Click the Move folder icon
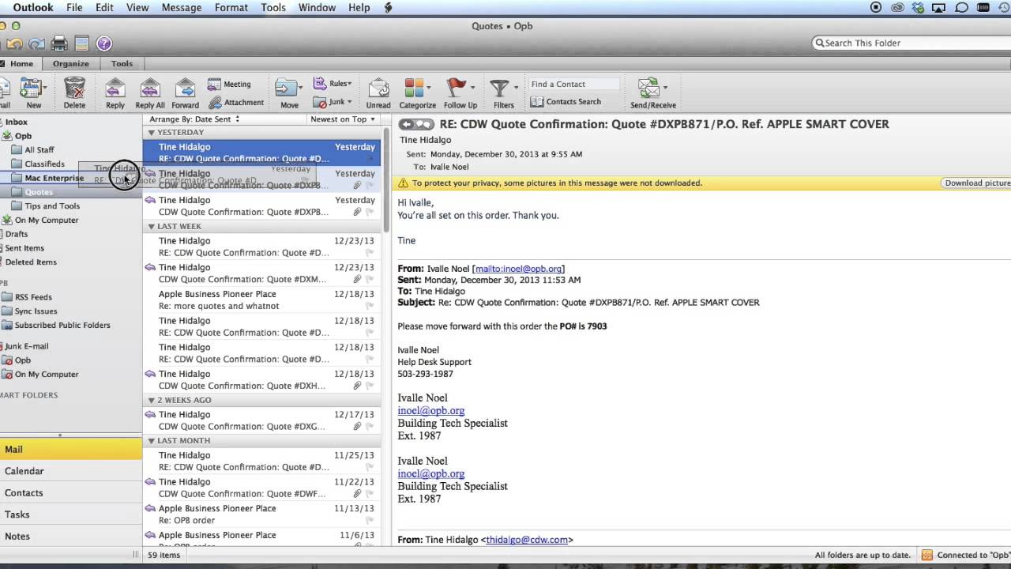The height and width of the screenshot is (569, 1011). tap(286, 89)
